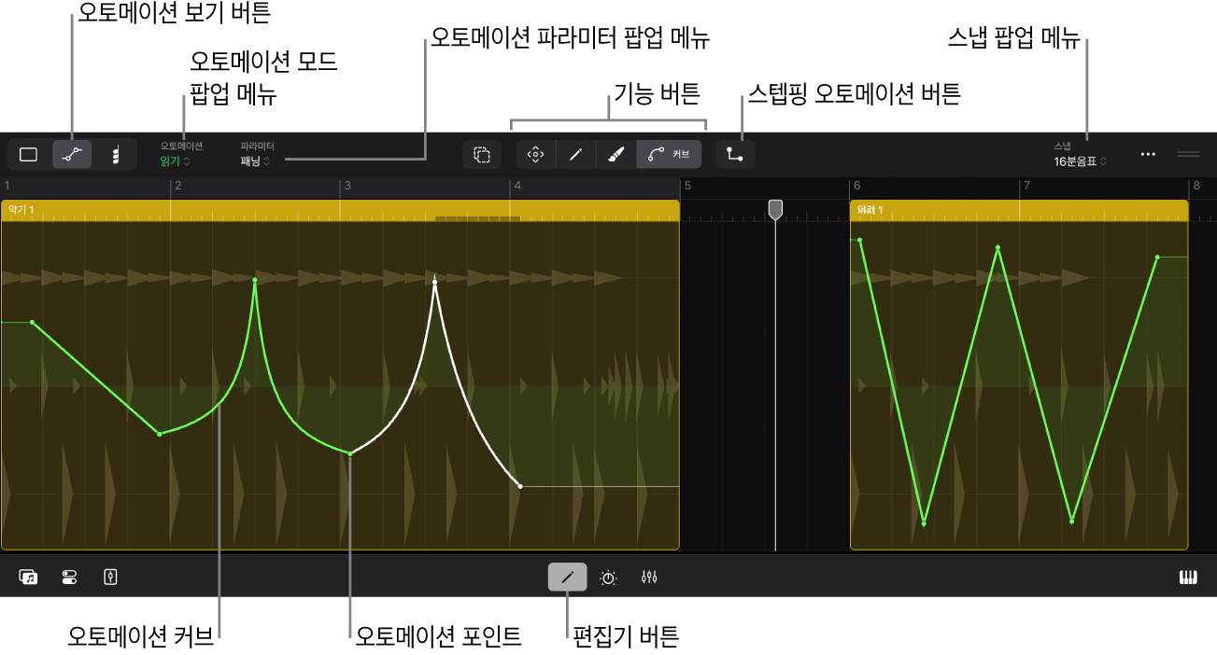Select the top middle point in second region
Viewport: 1217px width, 655px height.
(998, 248)
